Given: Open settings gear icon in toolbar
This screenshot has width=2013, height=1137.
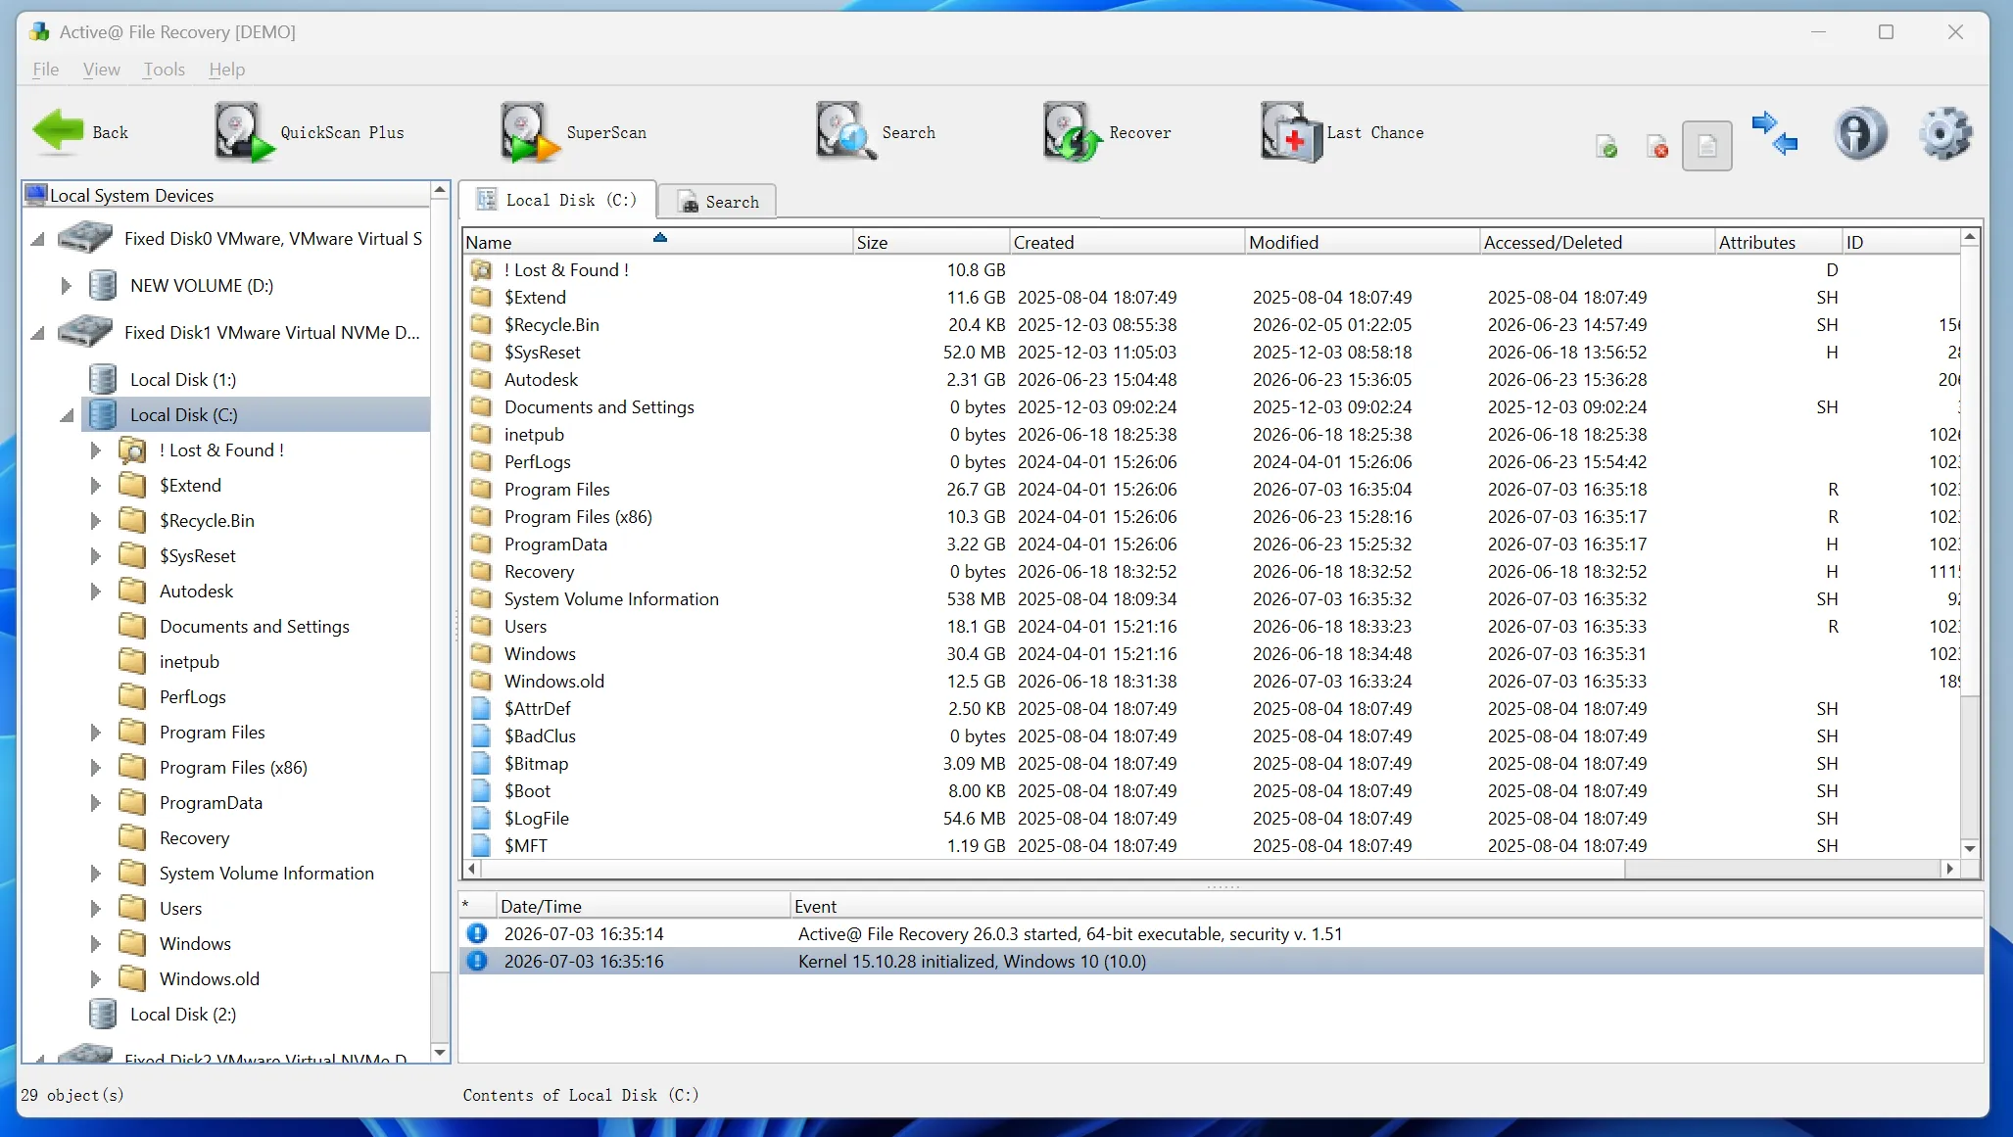Looking at the screenshot, I should 1944,133.
